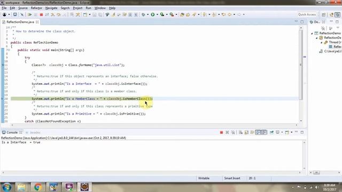The image size is (342, 192).
Task: Click the Step Over debug icon
Action: coord(59,14)
